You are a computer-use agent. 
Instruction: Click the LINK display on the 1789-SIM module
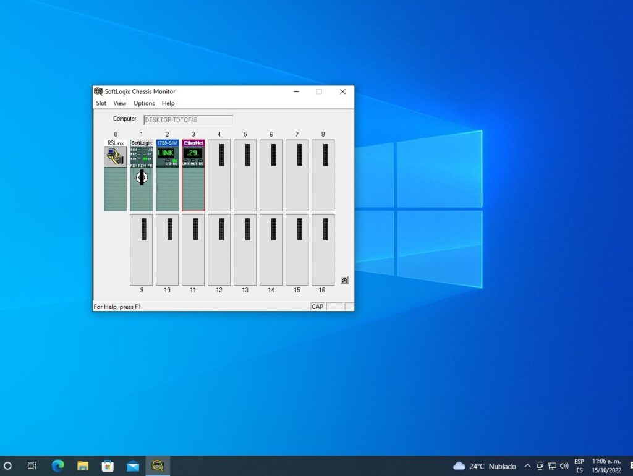coord(166,153)
